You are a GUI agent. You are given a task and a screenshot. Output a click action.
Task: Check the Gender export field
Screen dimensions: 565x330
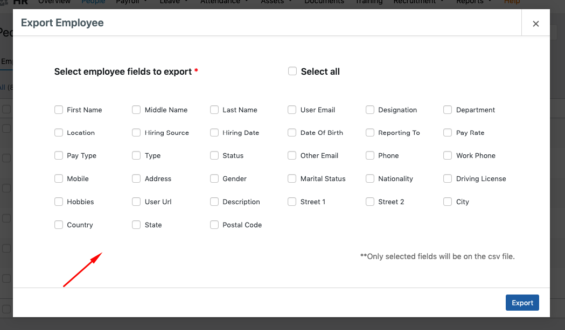[214, 178]
